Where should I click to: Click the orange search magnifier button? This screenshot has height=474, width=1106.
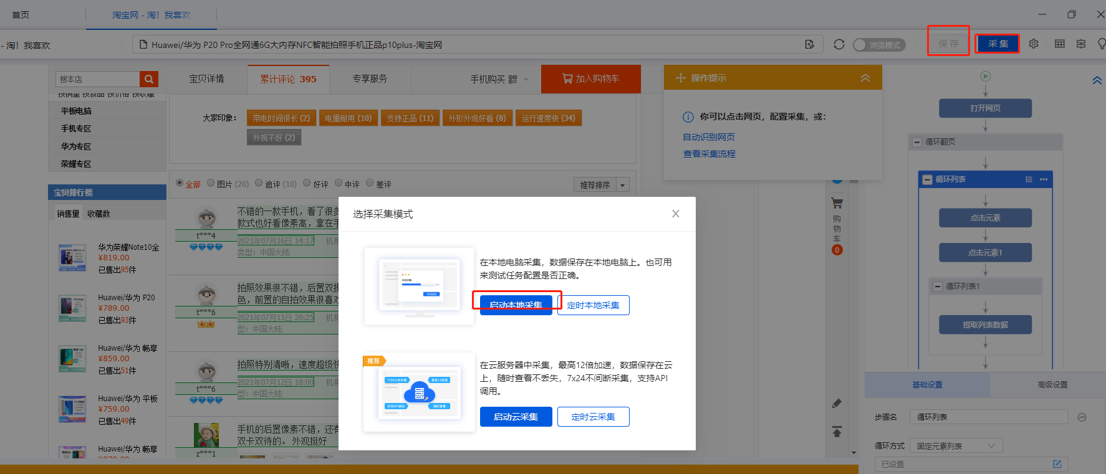click(x=149, y=79)
